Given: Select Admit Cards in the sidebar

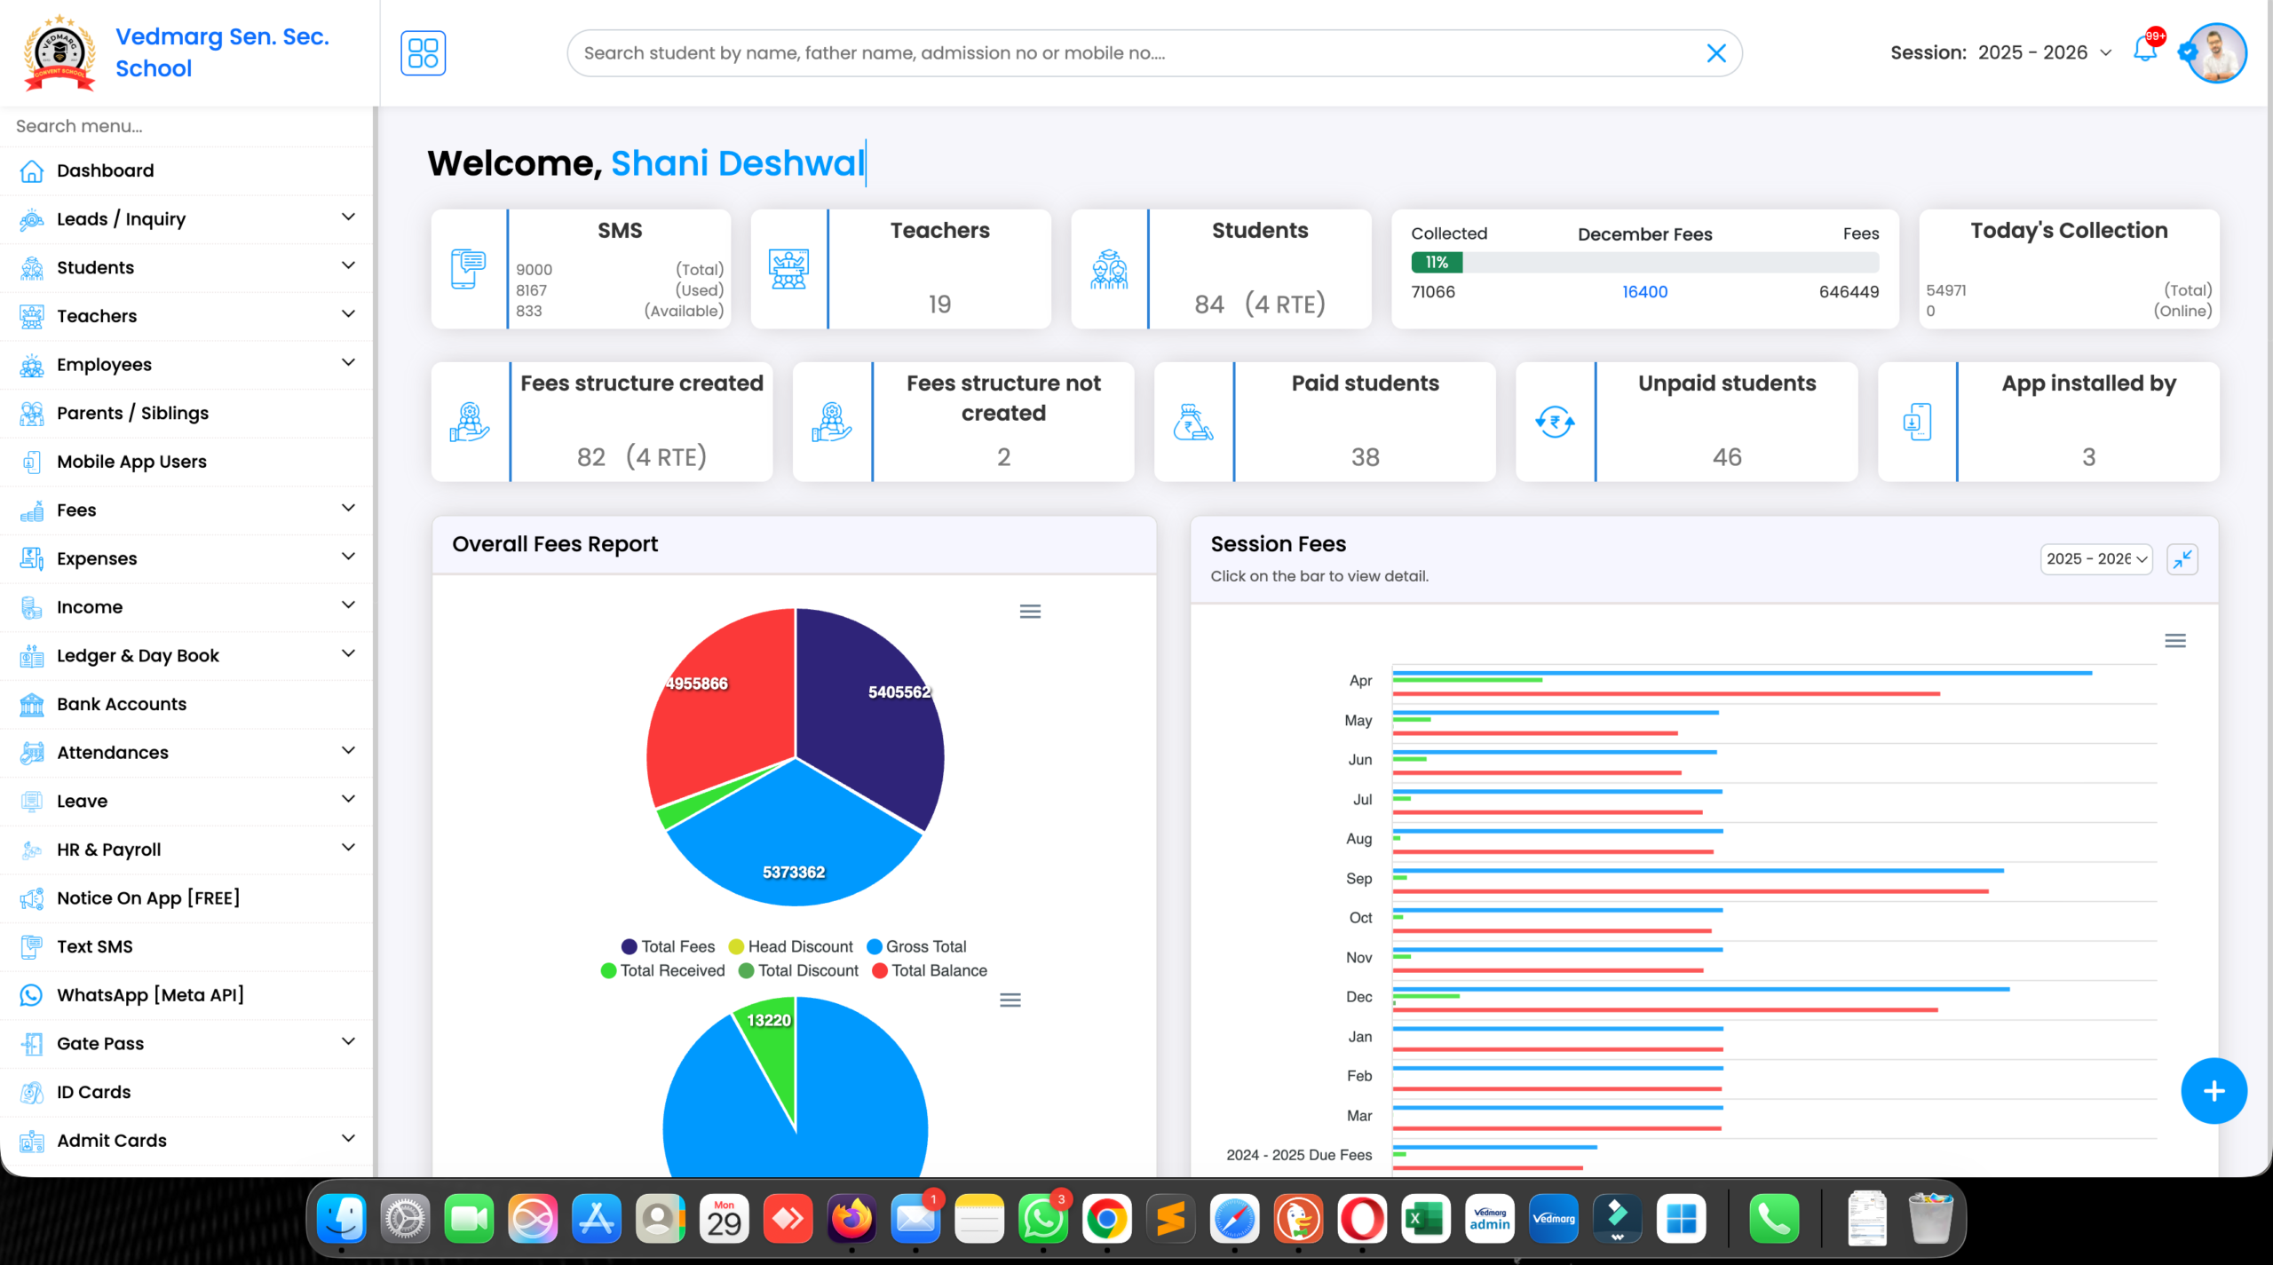Looking at the screenshot, I should point(112,1141).
